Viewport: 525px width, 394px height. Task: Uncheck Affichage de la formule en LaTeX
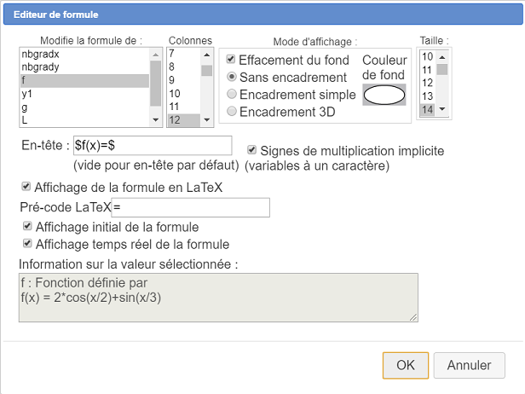tap(26, 186)
